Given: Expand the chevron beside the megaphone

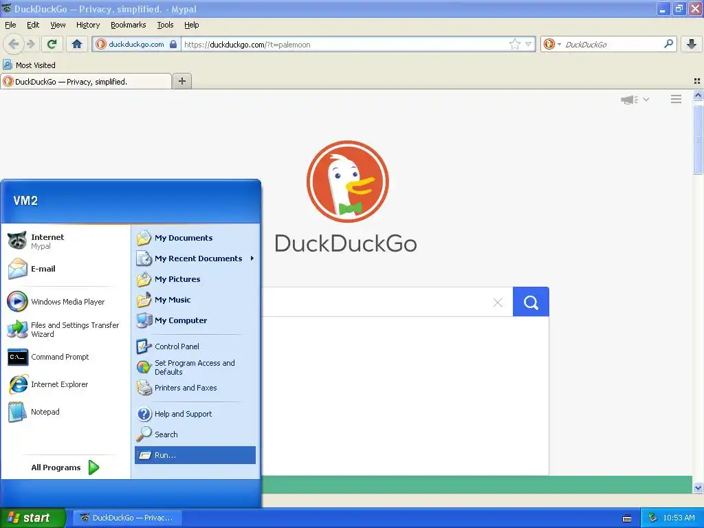Looking at the screenshot, I should 646,99.
